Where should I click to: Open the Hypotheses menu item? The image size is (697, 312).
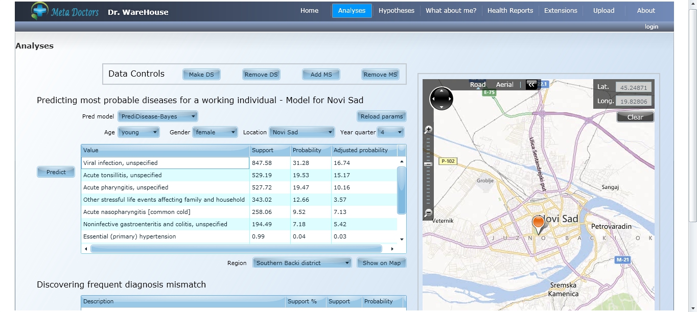coord(396,11)
